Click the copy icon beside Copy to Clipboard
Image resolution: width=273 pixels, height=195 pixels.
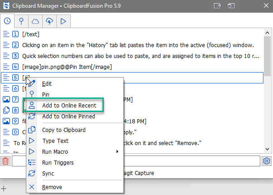coord(32,130)
